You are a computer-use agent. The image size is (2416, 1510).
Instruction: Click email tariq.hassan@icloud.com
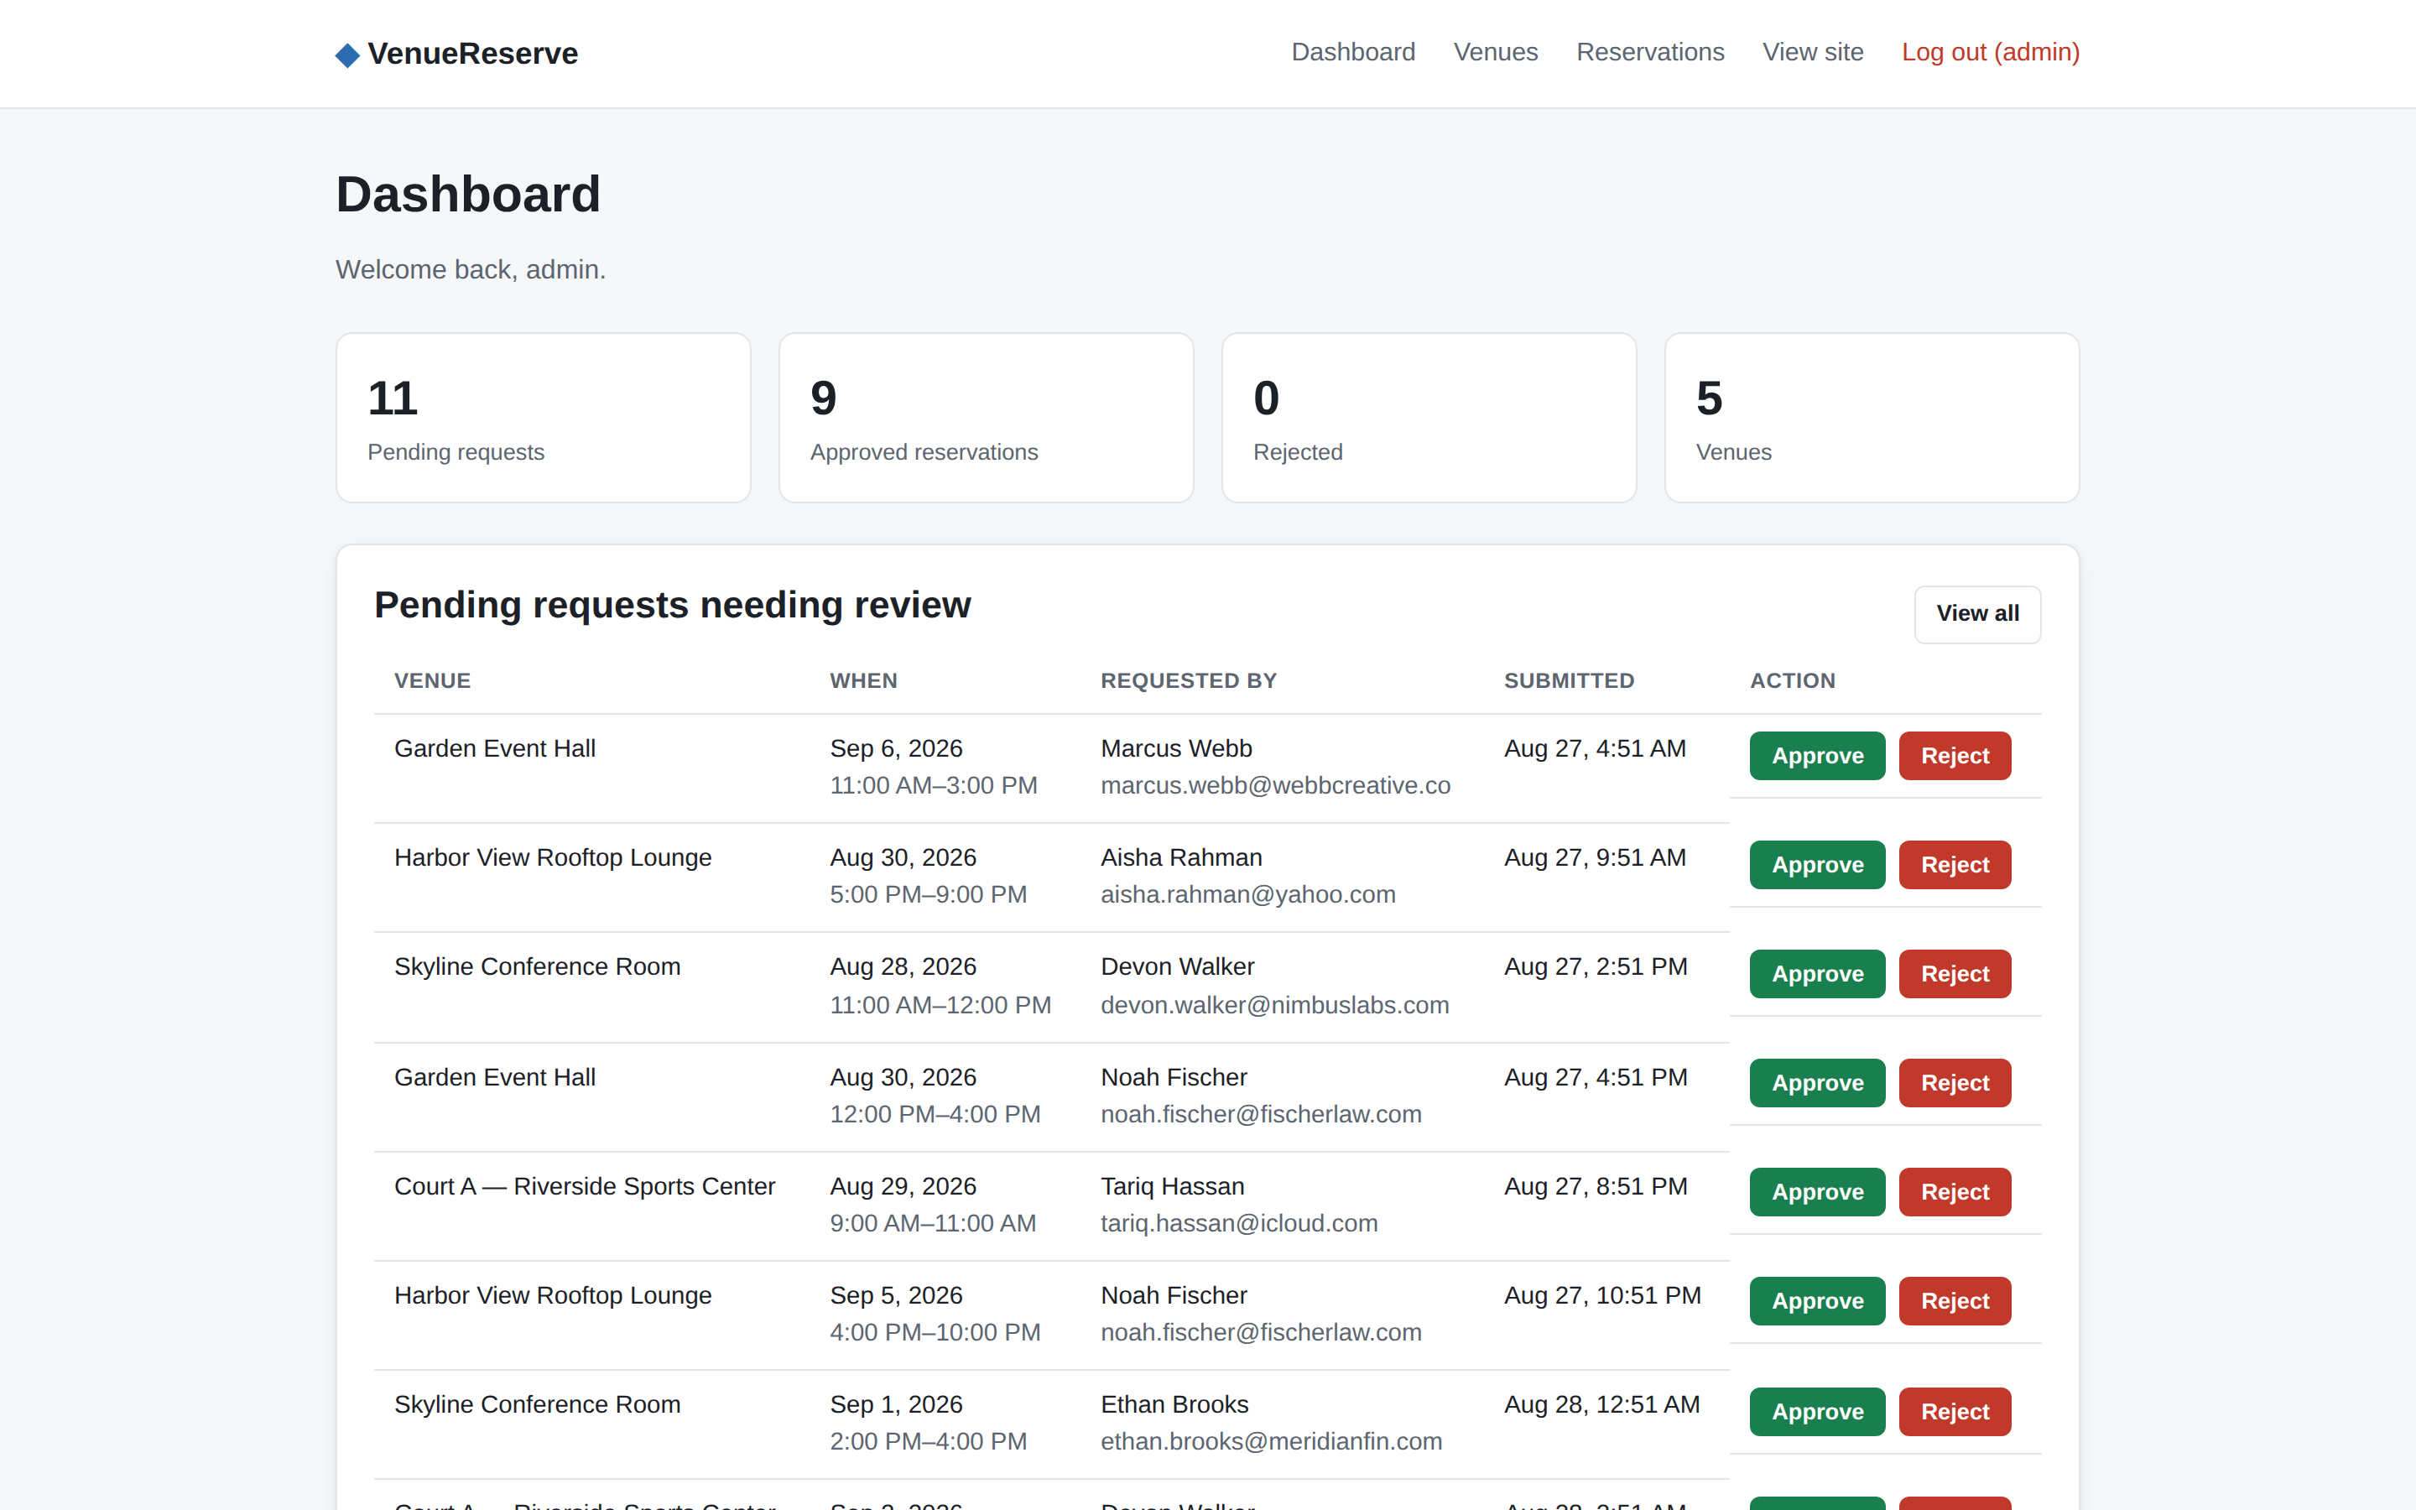tap(1239, 1223)
